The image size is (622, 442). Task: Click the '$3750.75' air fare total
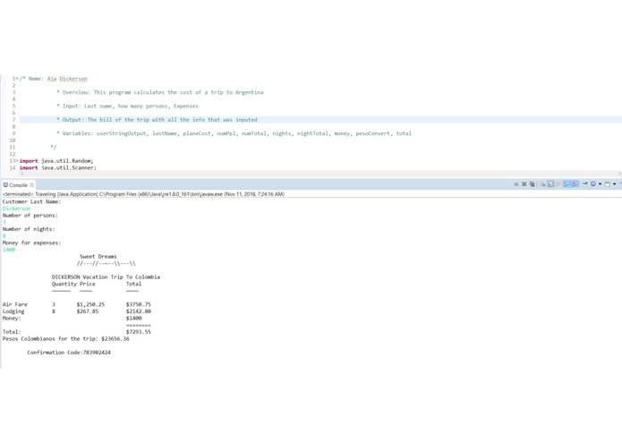click(139, 304)
